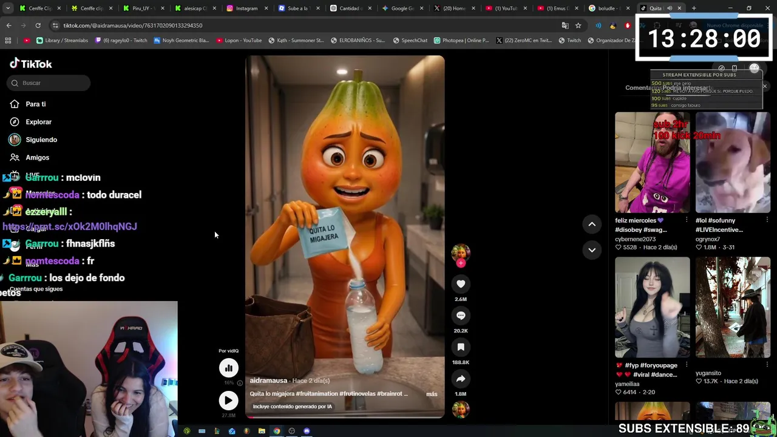
Task: Open the Twitch bookmark
Action: tap(569, 41)
